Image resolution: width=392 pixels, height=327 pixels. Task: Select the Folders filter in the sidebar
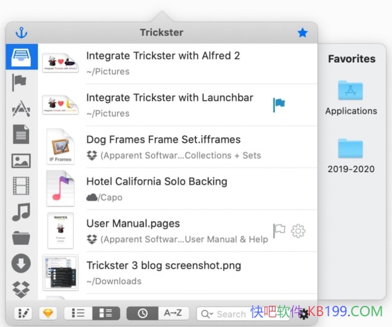tap(21, 238)
